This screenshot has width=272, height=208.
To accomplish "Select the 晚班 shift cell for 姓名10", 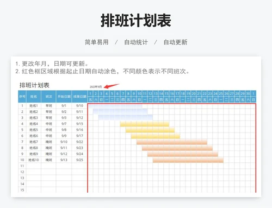I will click(48, 160).
